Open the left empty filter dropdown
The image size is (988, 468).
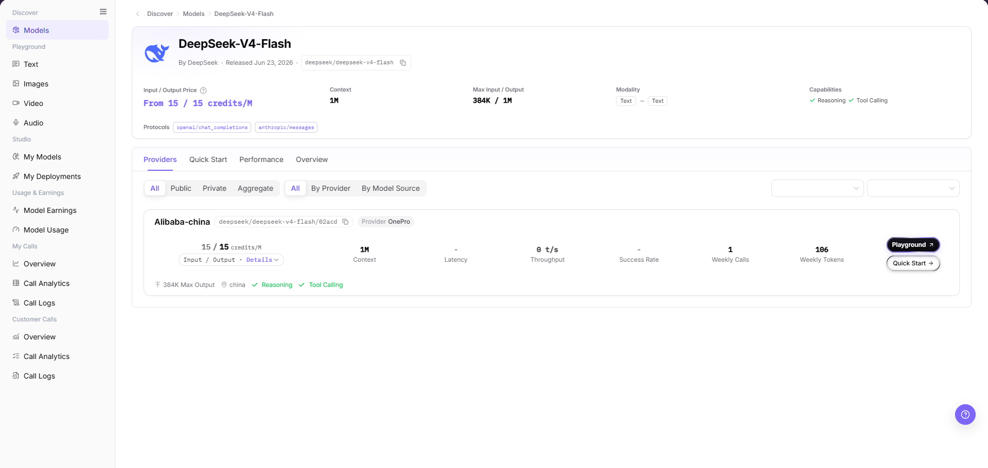pyautogui.click(x=817, y=188)
